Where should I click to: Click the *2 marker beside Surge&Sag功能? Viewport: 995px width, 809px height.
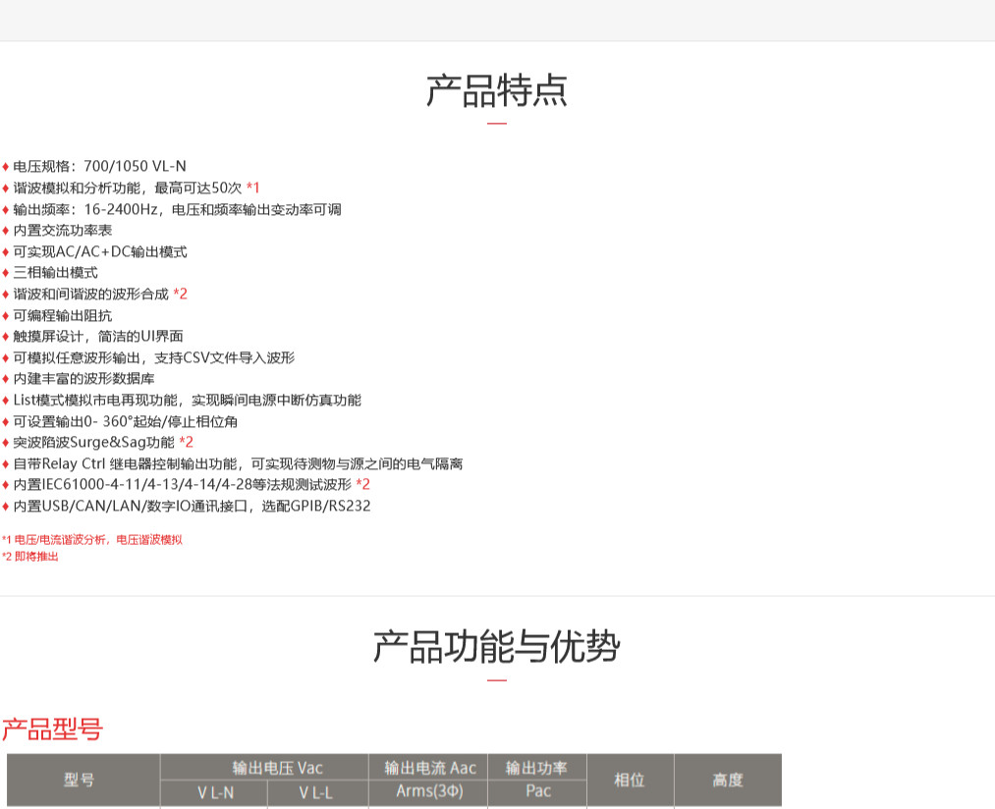coord(186,442)
